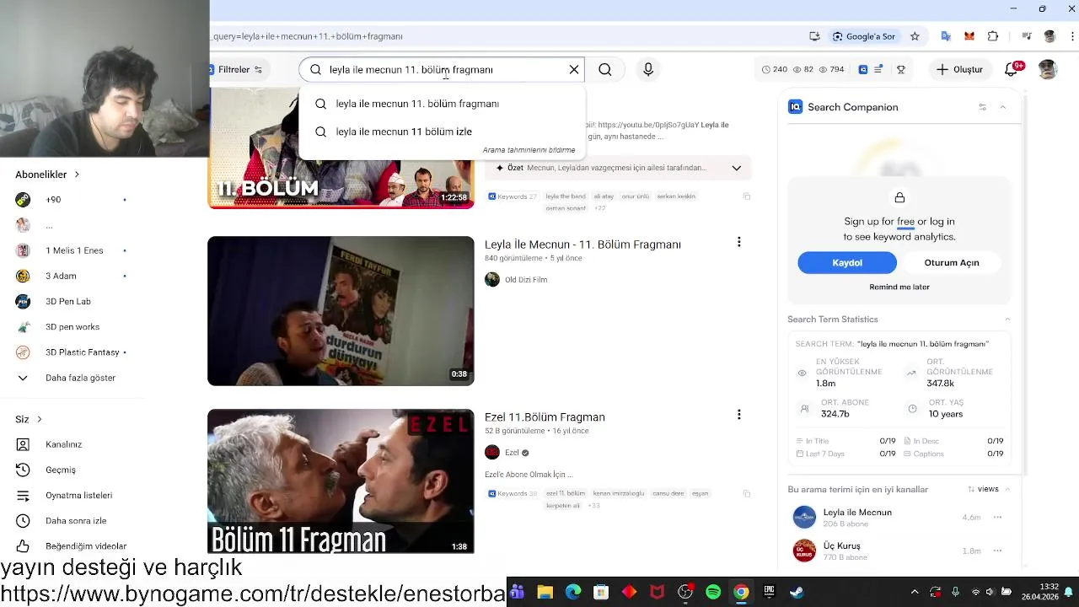Click the vidIQ trophy icon

coord(900,69)
